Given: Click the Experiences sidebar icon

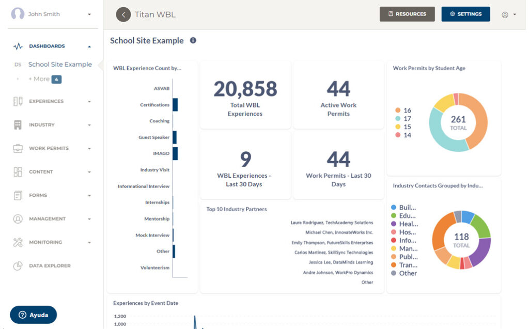Looking at the screenshot, I should click(18, 101).
